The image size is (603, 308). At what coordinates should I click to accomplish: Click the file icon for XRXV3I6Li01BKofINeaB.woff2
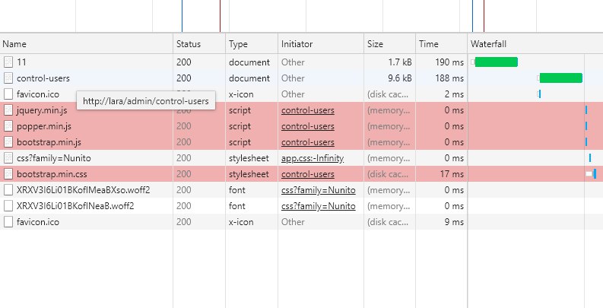[8, 206]
